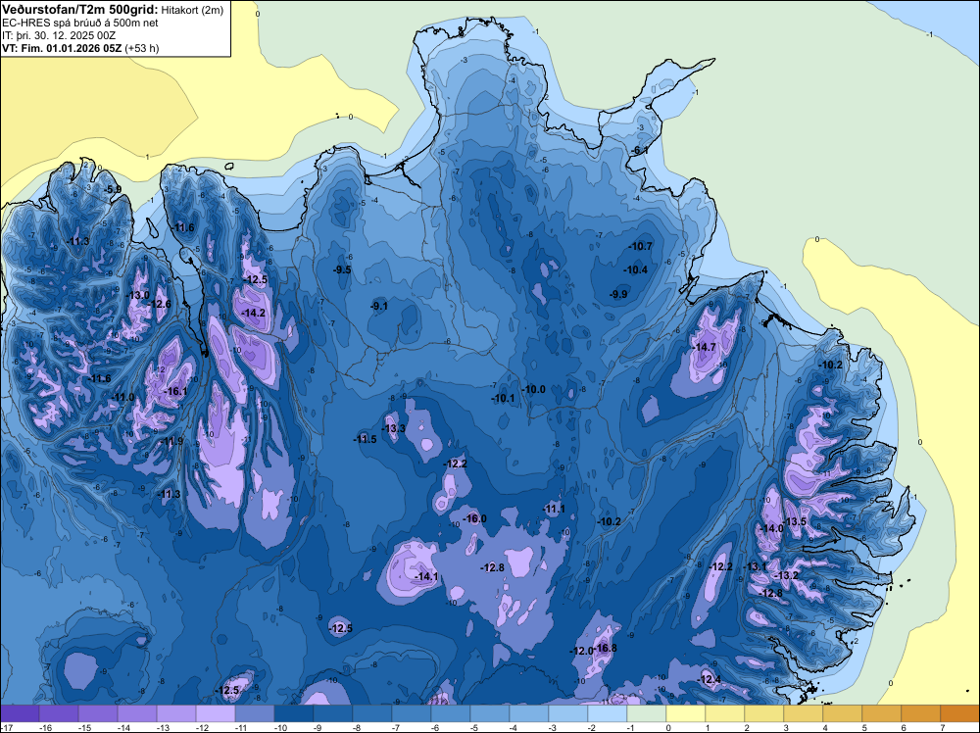Click the legend swatch between 3 and 4
Image resolution: width=980 pixels, height=733 pixels.
pos(804,713)
